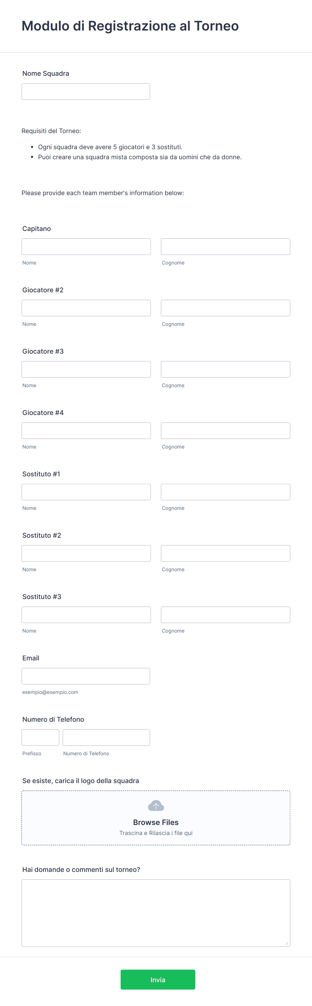Select the Sostituto #1 Nome field
Screen dimensions: 312x1006
[86, 491]
